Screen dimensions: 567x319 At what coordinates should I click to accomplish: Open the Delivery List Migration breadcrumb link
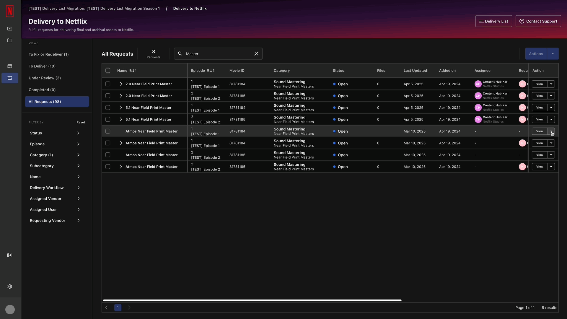pyautogui.click(x=94, y=9)
